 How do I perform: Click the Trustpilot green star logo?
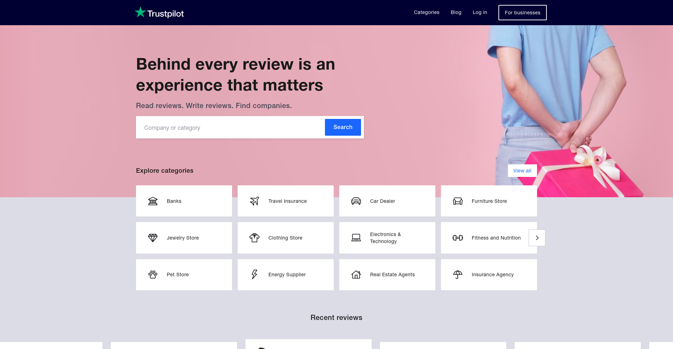click(x=140, y=12)
